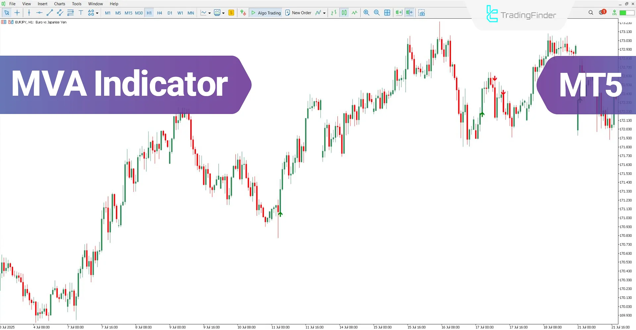Open the Insert menu
This screenshot has width=636, height=330.
tap(42, 4)
